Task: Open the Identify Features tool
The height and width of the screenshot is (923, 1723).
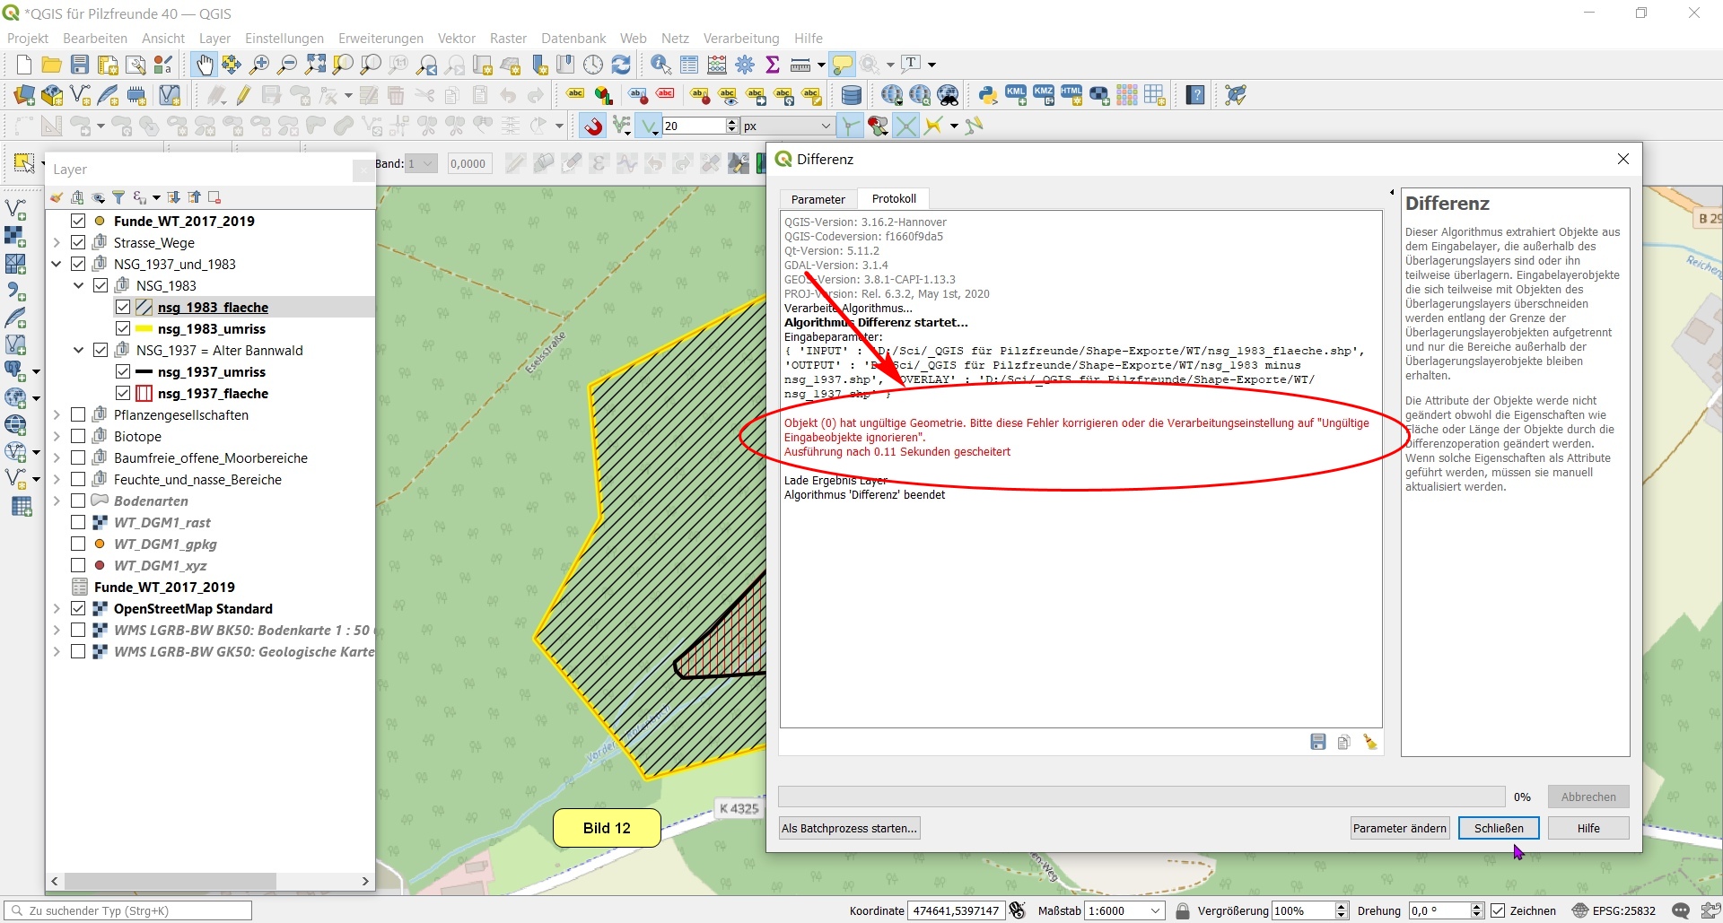Action: [660, 65]
